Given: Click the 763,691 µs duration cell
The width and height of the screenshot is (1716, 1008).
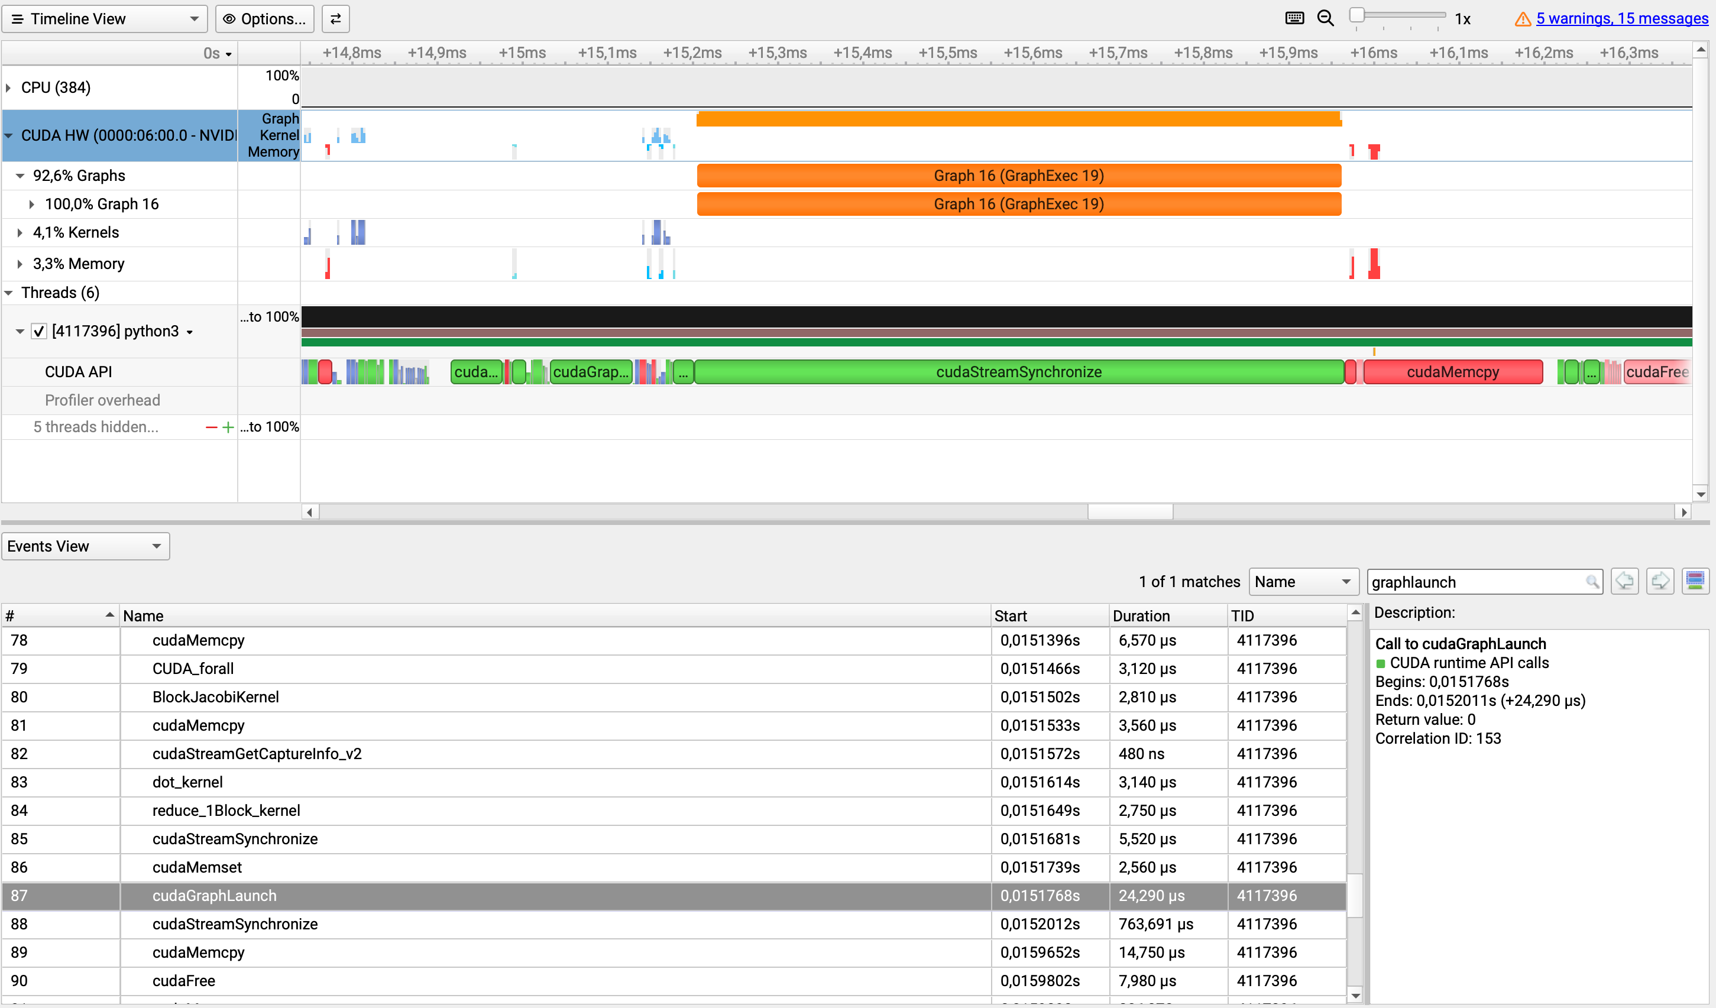Looking at the screenshot, I should 1168,924.
